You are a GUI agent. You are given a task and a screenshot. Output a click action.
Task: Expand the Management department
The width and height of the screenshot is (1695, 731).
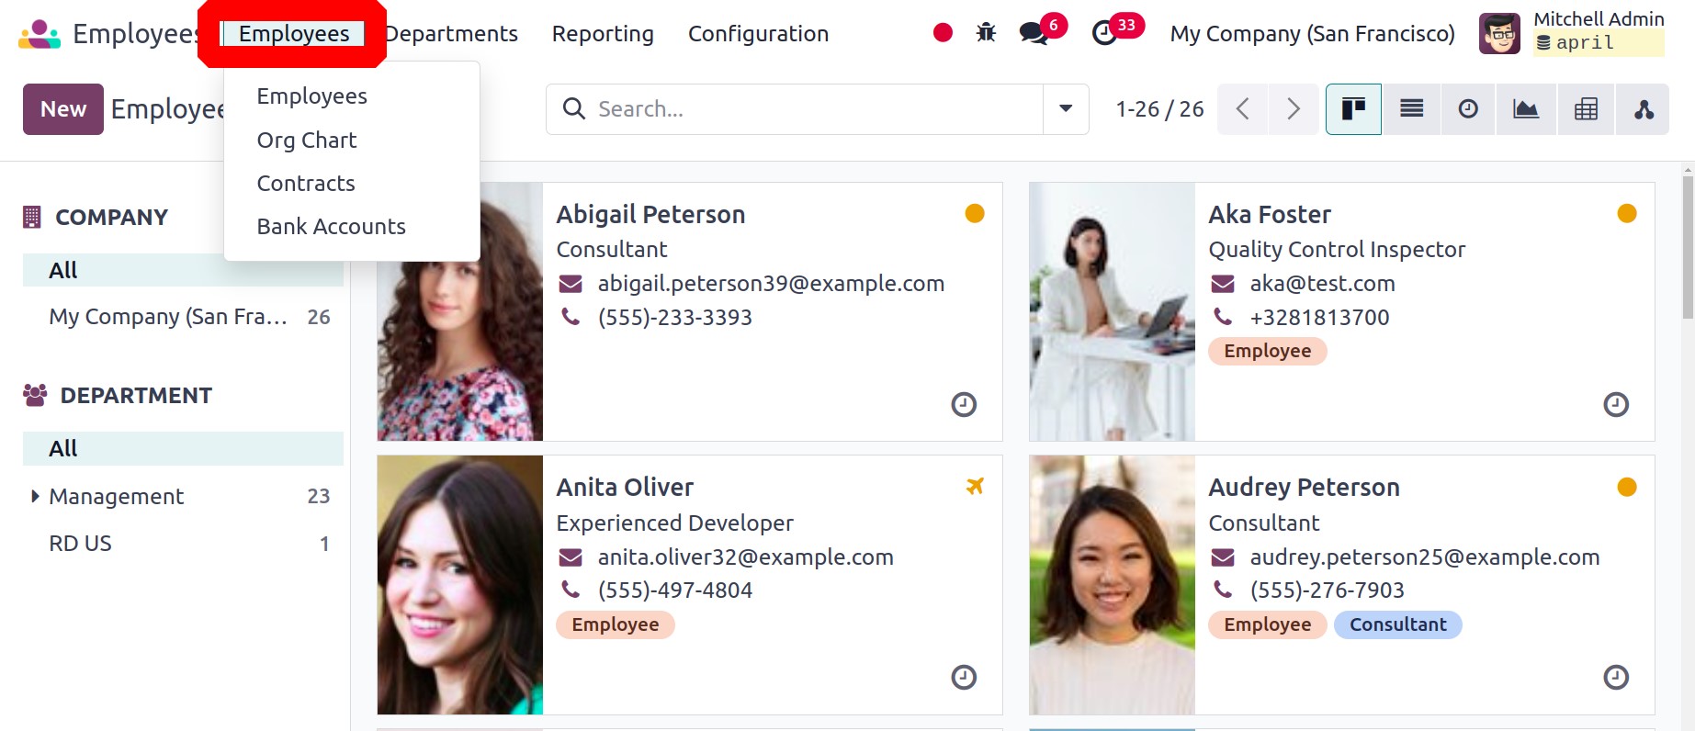point(35,496)
